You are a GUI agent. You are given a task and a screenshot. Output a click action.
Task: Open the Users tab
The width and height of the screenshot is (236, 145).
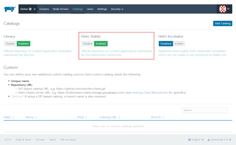[x=90, y=9]
